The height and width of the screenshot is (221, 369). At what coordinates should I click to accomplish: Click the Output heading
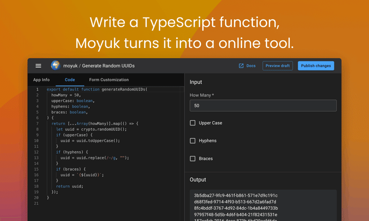click(198, 180)
